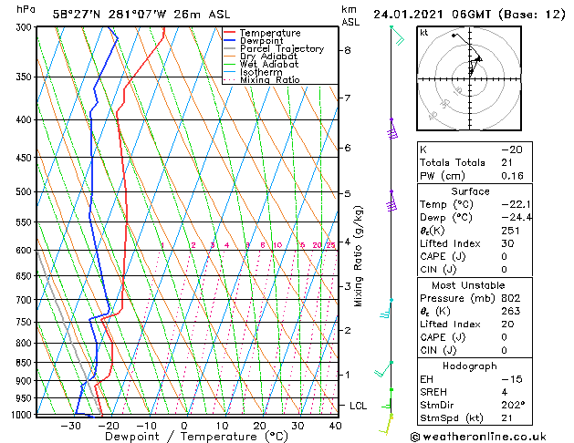Click the 'Pressure (mb)' value 802
This screenshot has width=574, height=443.
pos(511,298)
